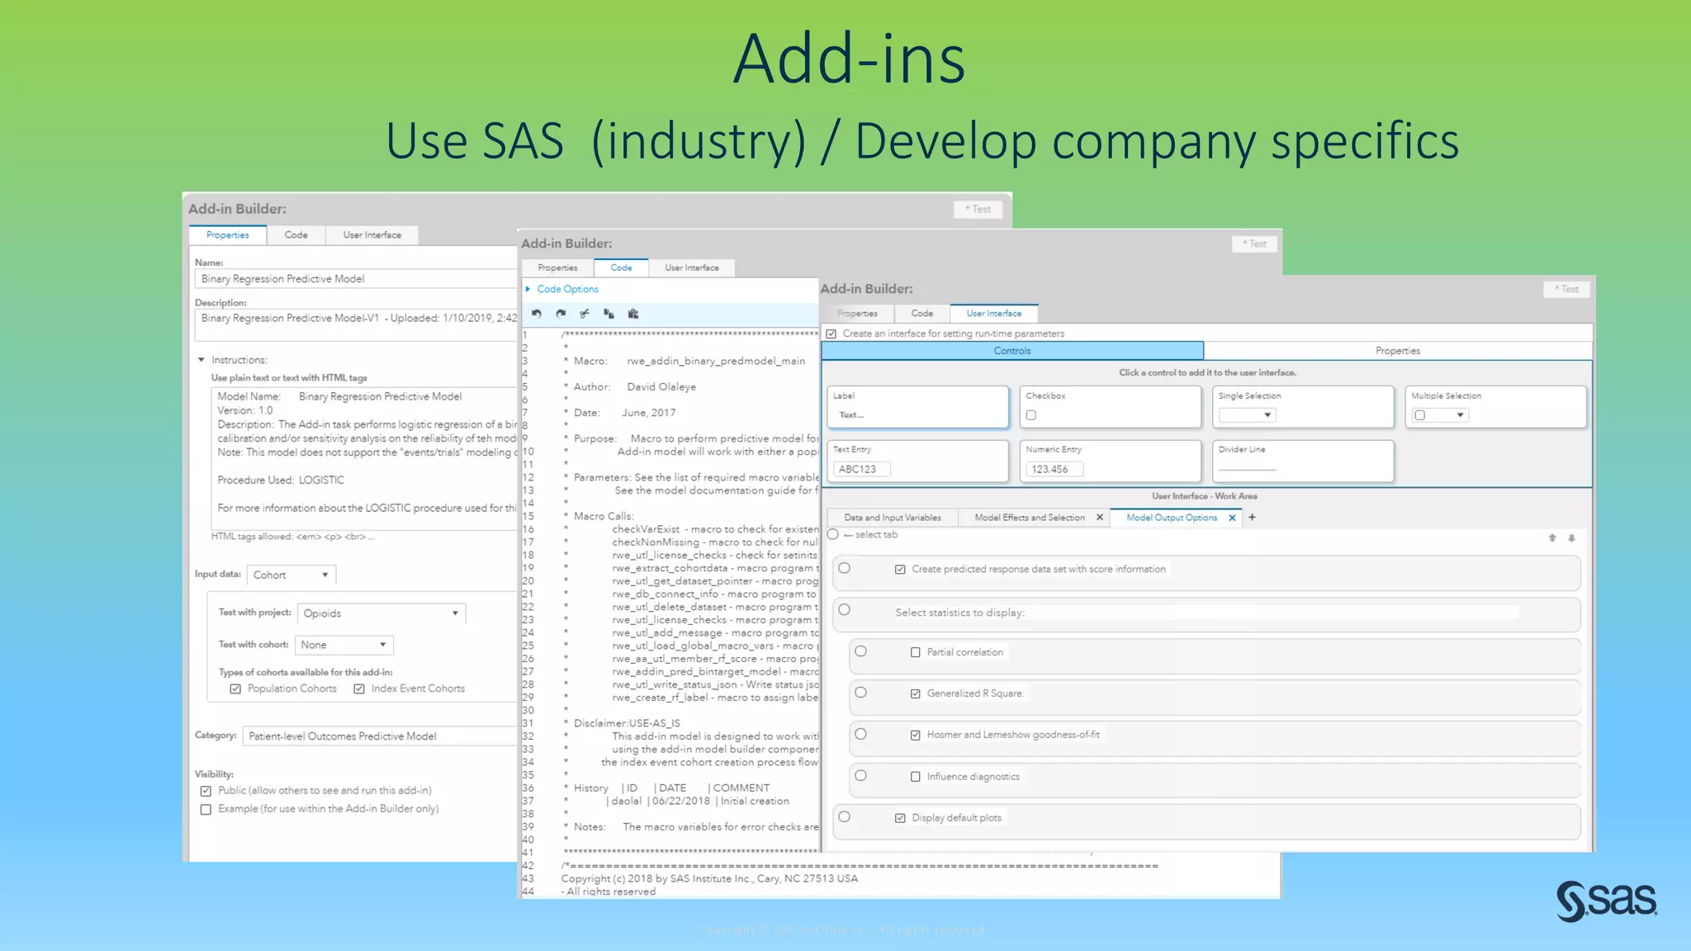Select radio for Display default plots row

coord(844,816)
